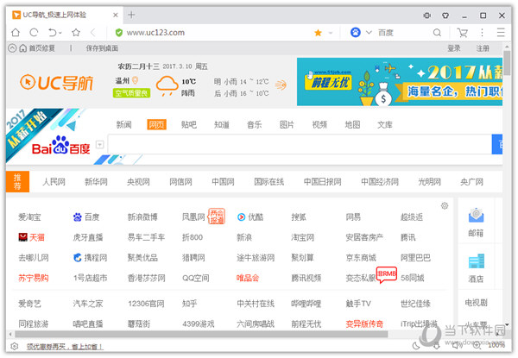Screen dimensions: 518x358
Task: Click the Baidu search engine icon
Action: pyautogui.click(x=356, y=33)
